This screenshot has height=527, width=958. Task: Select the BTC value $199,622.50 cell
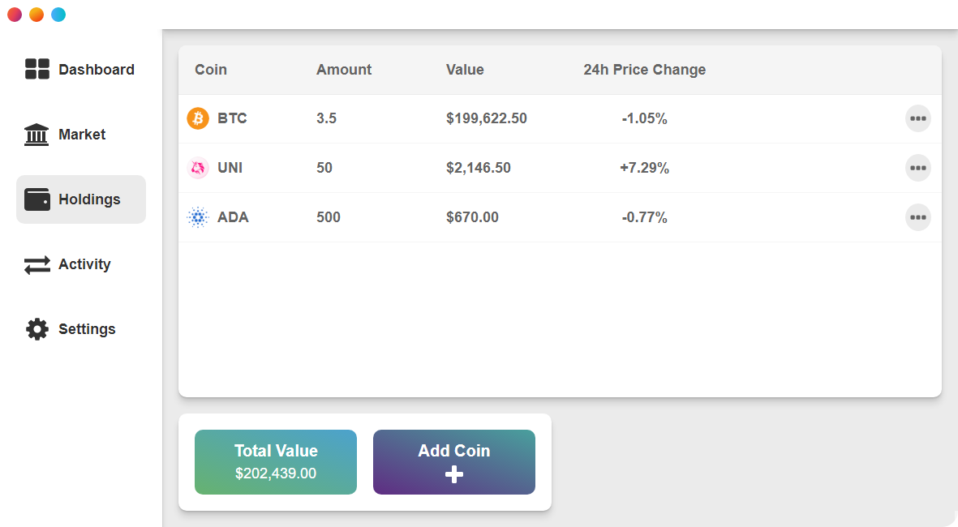coord(486,118)
